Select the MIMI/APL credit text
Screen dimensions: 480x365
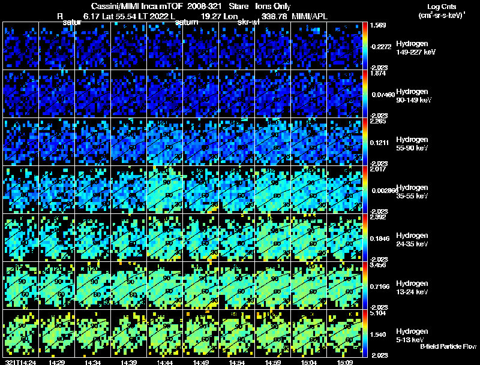pos(310,16)
